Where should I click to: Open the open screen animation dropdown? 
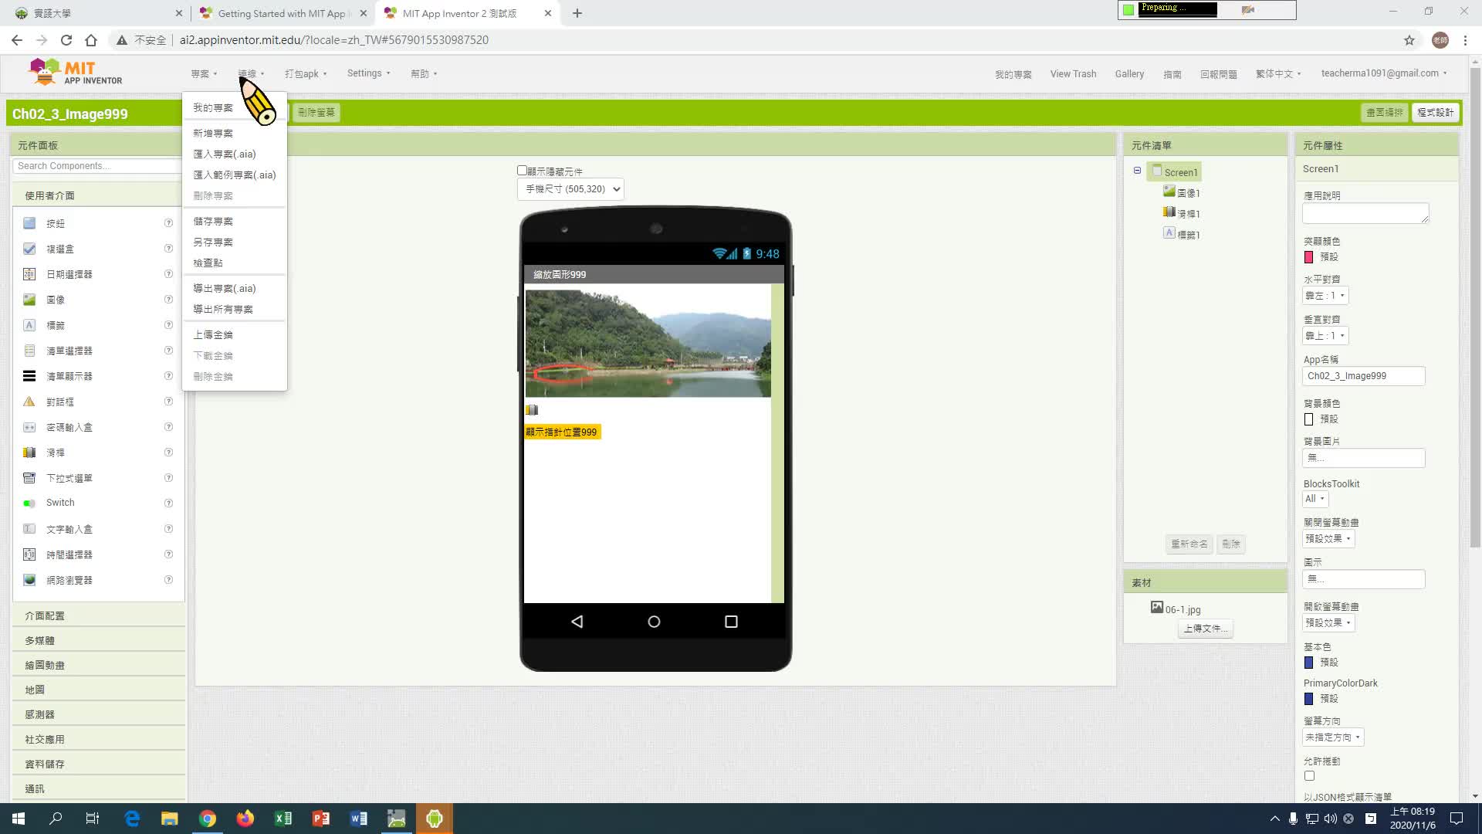[1328, 623]
